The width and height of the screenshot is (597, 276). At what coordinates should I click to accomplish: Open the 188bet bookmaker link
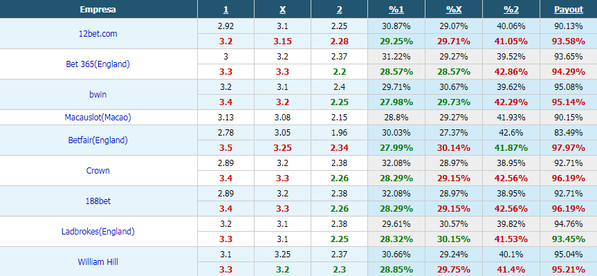tap(98, 201)
